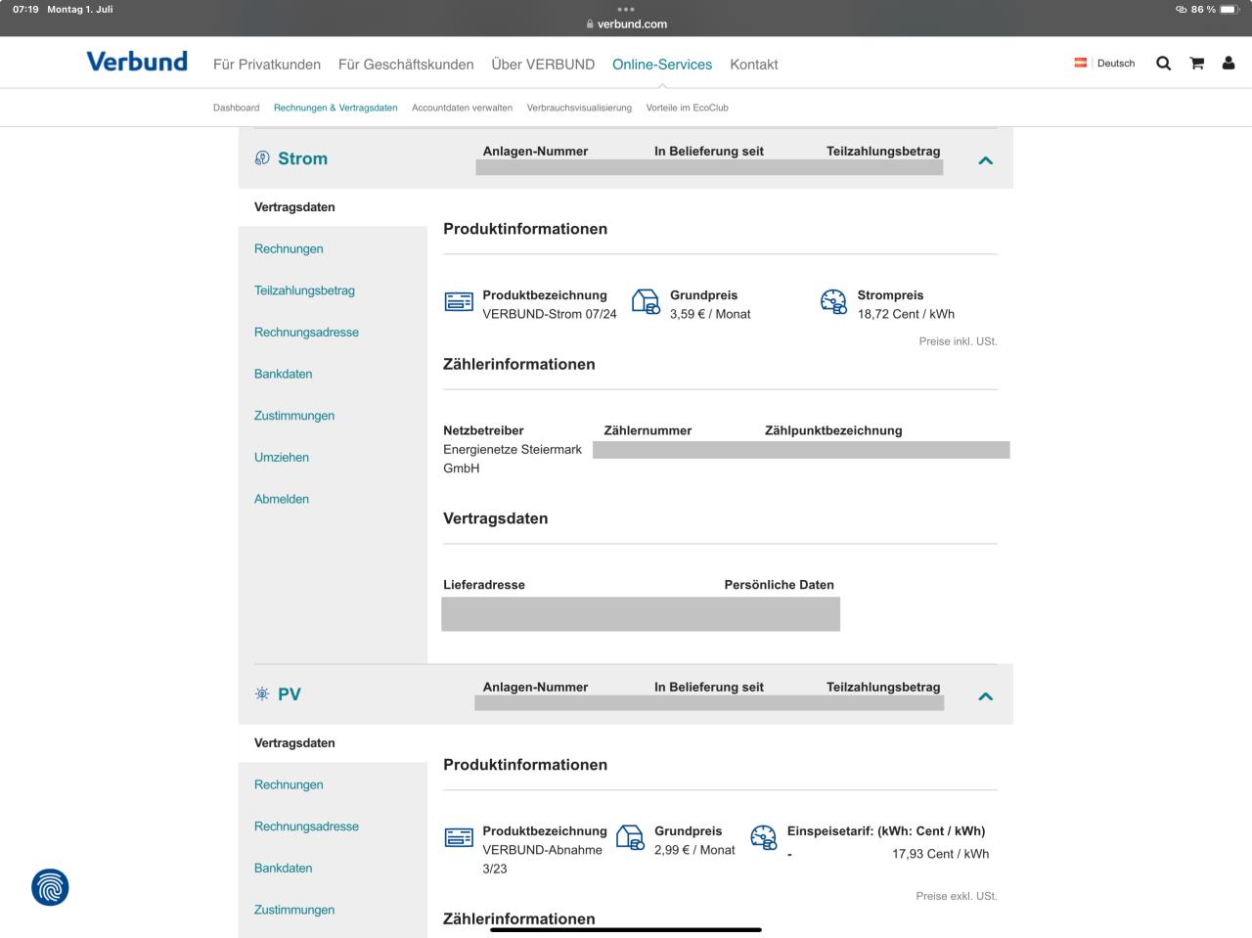The width and height of the screenshot is (1252, 938).
Task: Collapse the Strom section chevron
Action: pos(986,160)
